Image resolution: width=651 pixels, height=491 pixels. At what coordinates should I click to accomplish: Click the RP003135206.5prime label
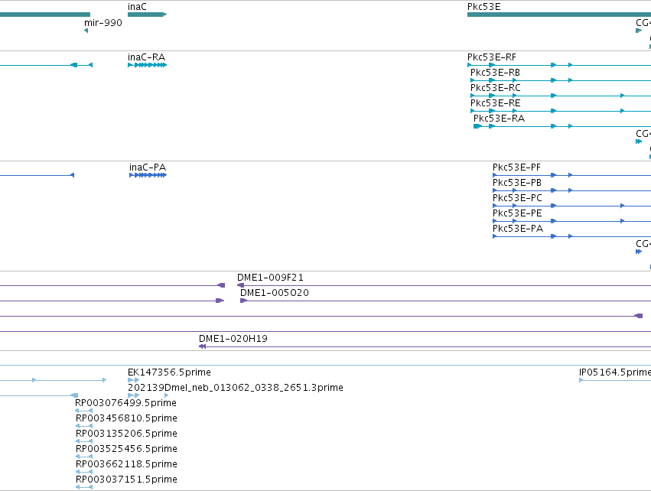click(126, 434)
